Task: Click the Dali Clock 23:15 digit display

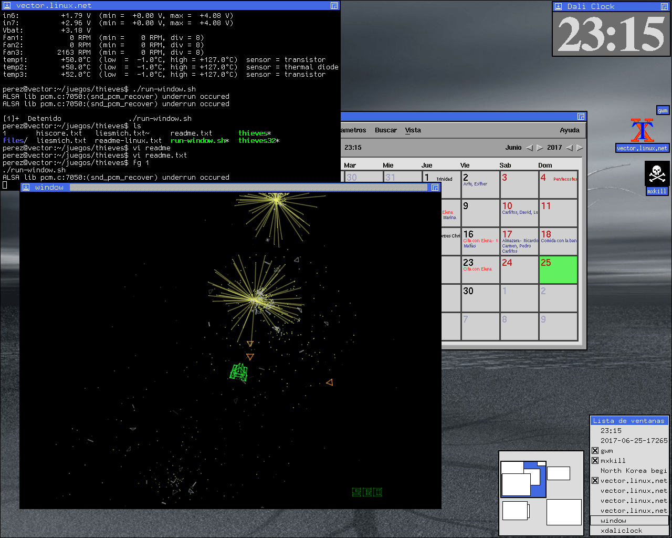Action: (x=611, y=34)
